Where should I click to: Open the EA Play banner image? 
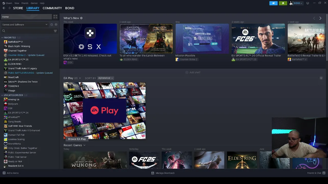pos(105,111)
